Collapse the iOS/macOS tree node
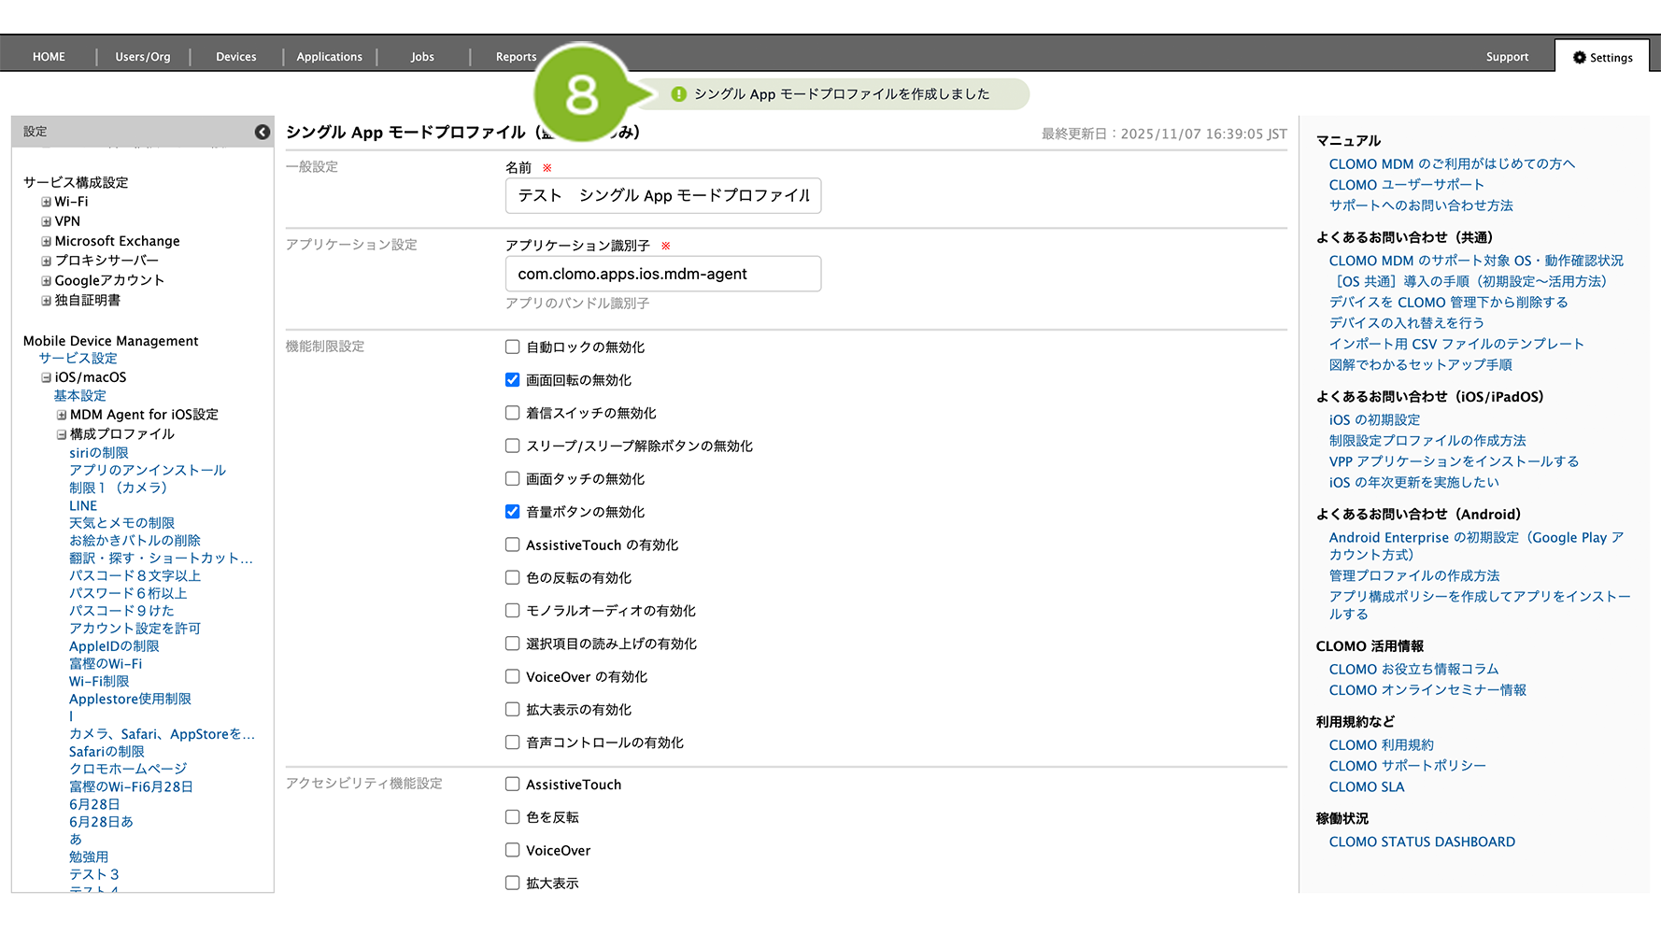This screenshot has height=934, width=1661. click(x=46, y=377)
